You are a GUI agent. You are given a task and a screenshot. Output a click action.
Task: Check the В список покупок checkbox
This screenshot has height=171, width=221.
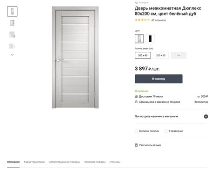point(136,131)
